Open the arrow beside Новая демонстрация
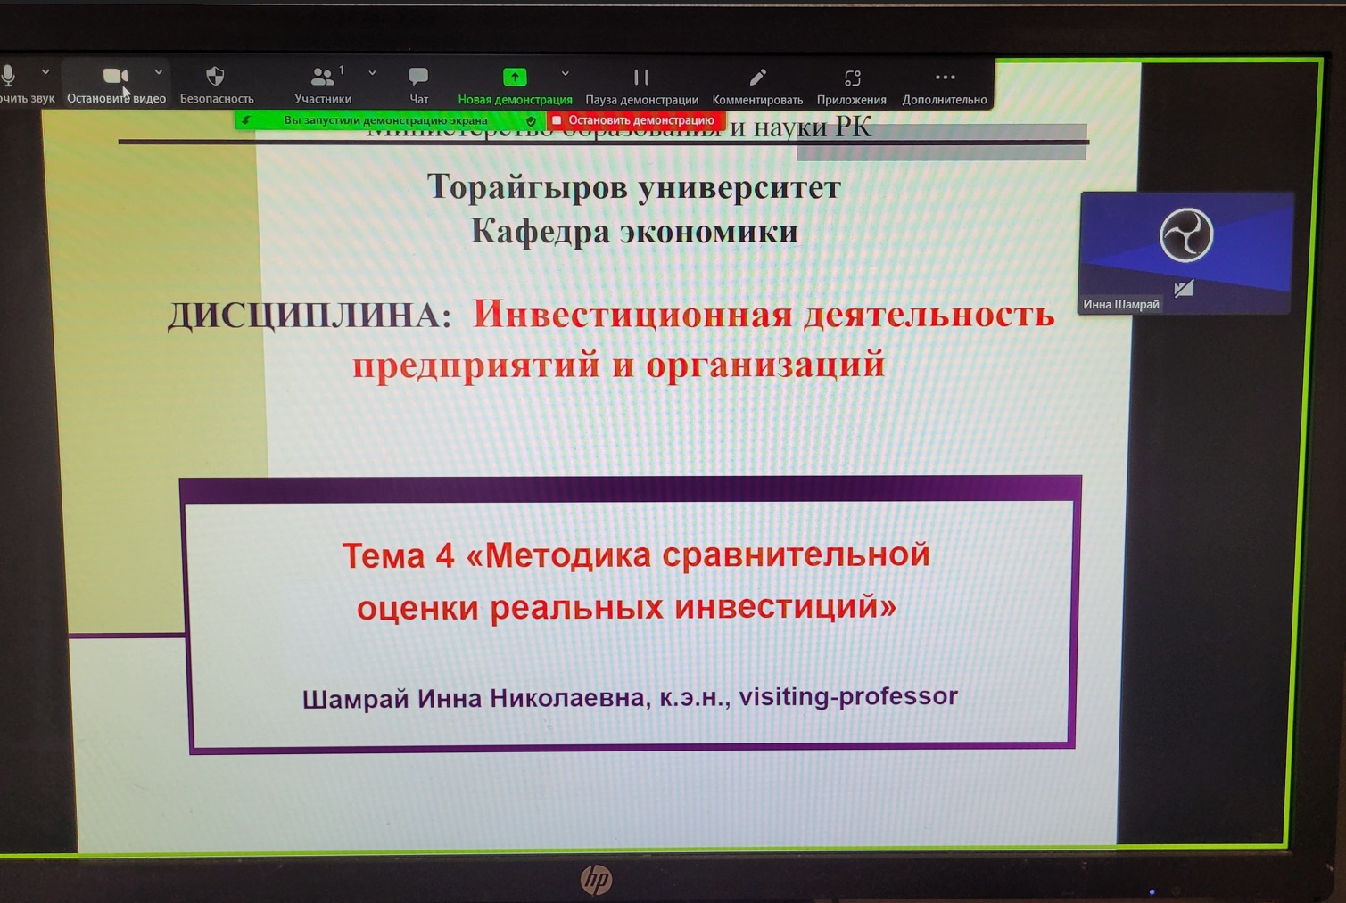The image size is (1346, 903). click(x=566, y=74)
